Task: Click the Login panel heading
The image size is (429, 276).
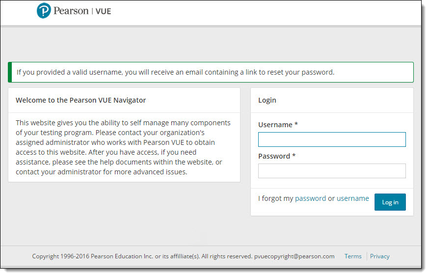Action: point(267,100)
